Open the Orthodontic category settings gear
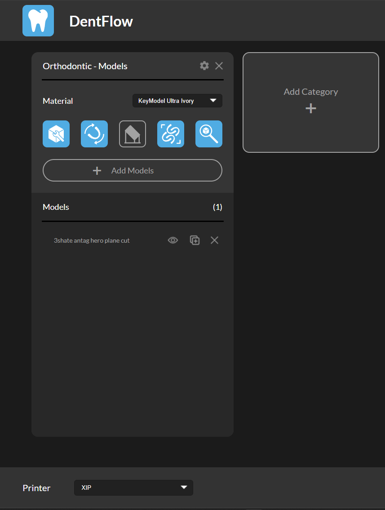 point(204,66)
